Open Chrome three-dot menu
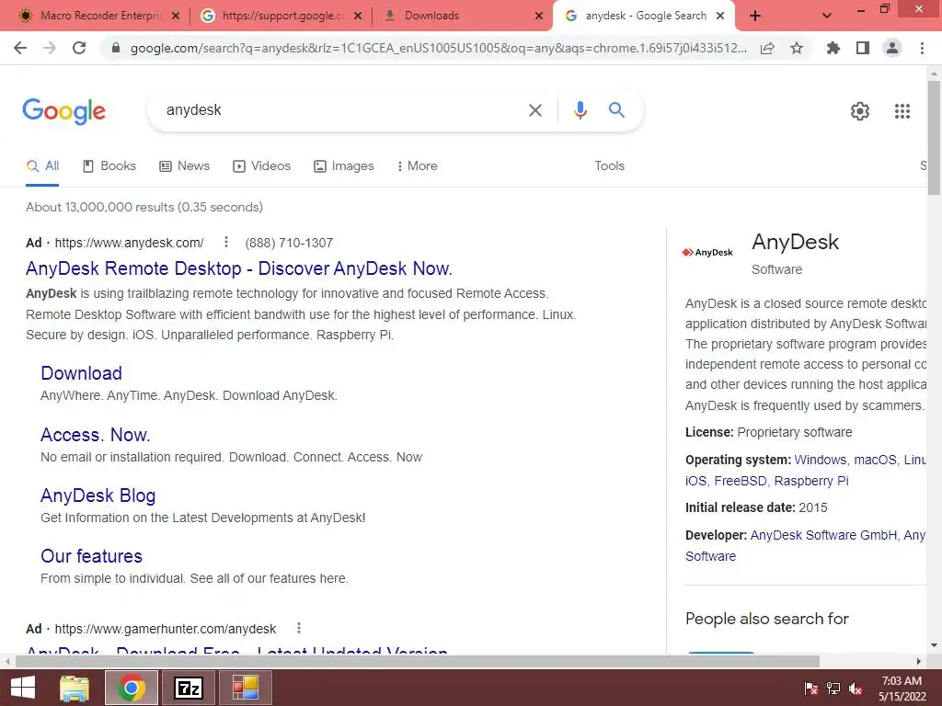Screen dimensions: 942x706 [922, 48]
